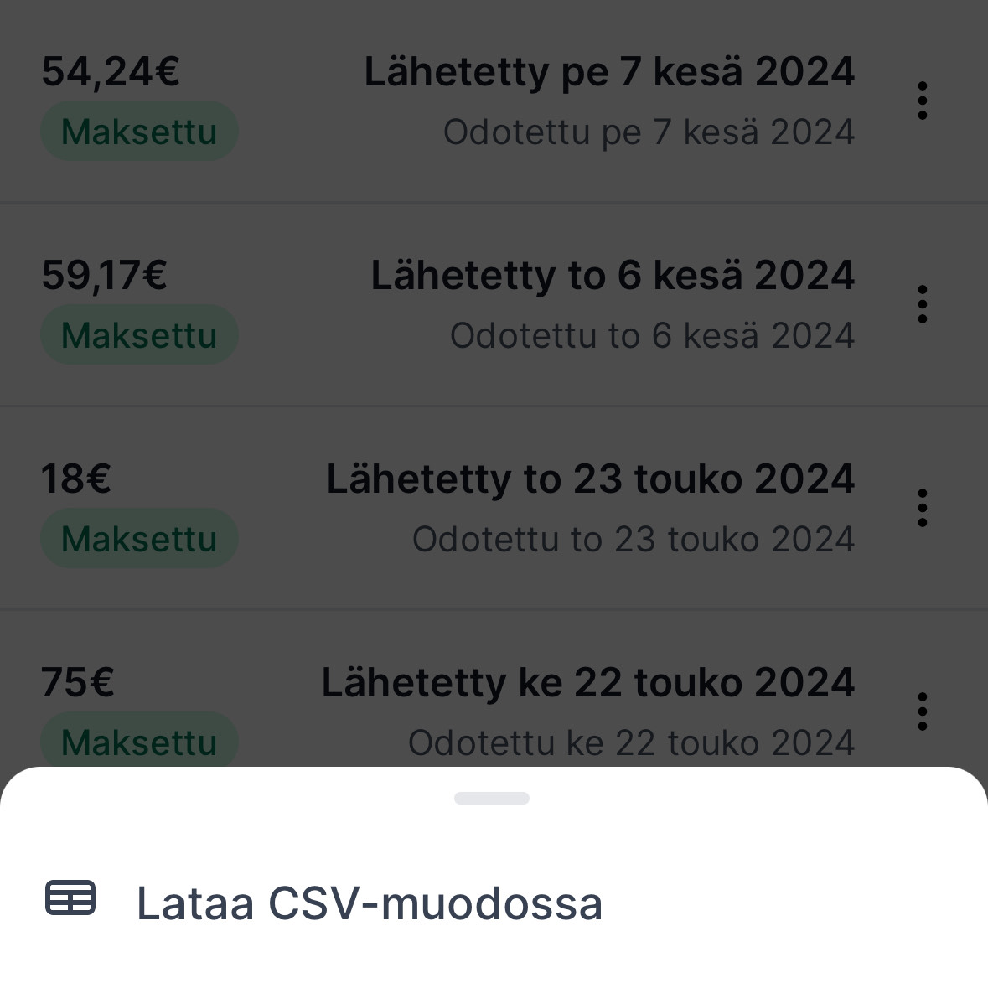The image size is (988, 983).
Task: Open the payment sent to 6 kesä 2024
Action: pos(613,276)
